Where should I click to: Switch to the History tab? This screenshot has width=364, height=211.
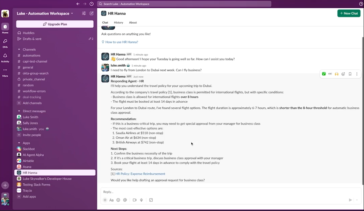118,23
